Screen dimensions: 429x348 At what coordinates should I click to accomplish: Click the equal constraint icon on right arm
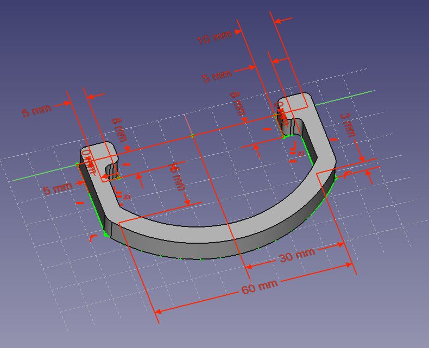pos(293,153)
